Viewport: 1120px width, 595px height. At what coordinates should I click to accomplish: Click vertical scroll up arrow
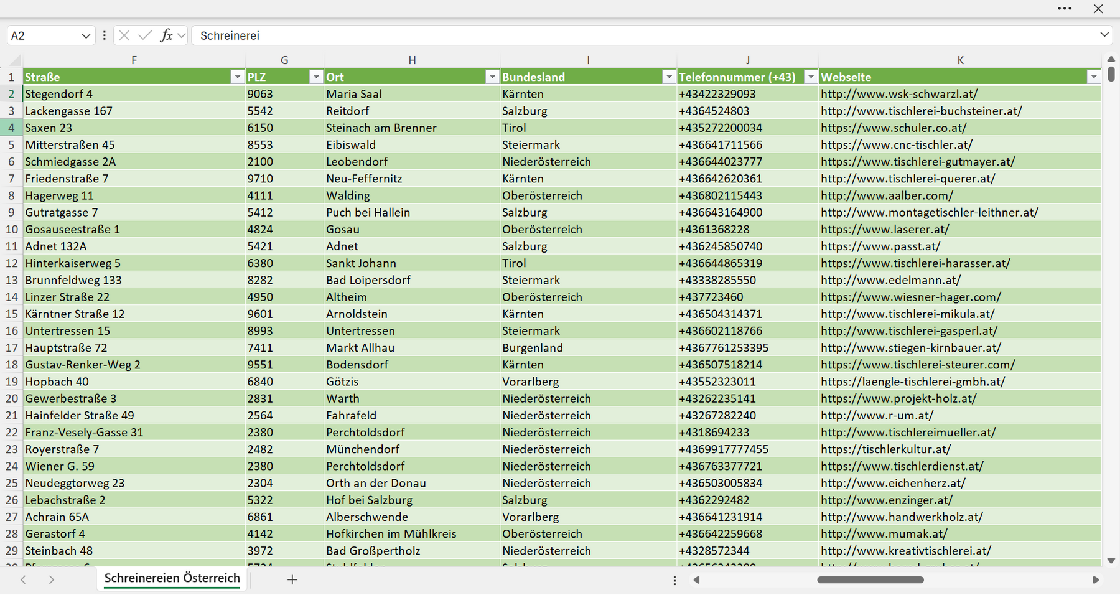tap(1111, 59)
